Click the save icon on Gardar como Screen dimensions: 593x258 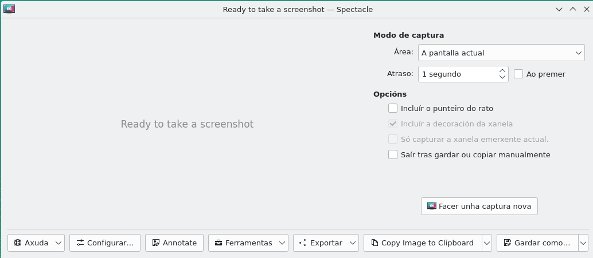pyautogui.click(x=508, y=243)
